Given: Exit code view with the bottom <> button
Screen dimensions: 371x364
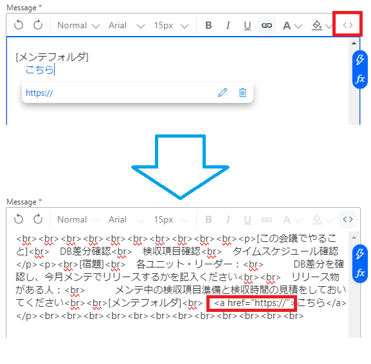Looking at the screenshot, I should (x=348, y=219).
